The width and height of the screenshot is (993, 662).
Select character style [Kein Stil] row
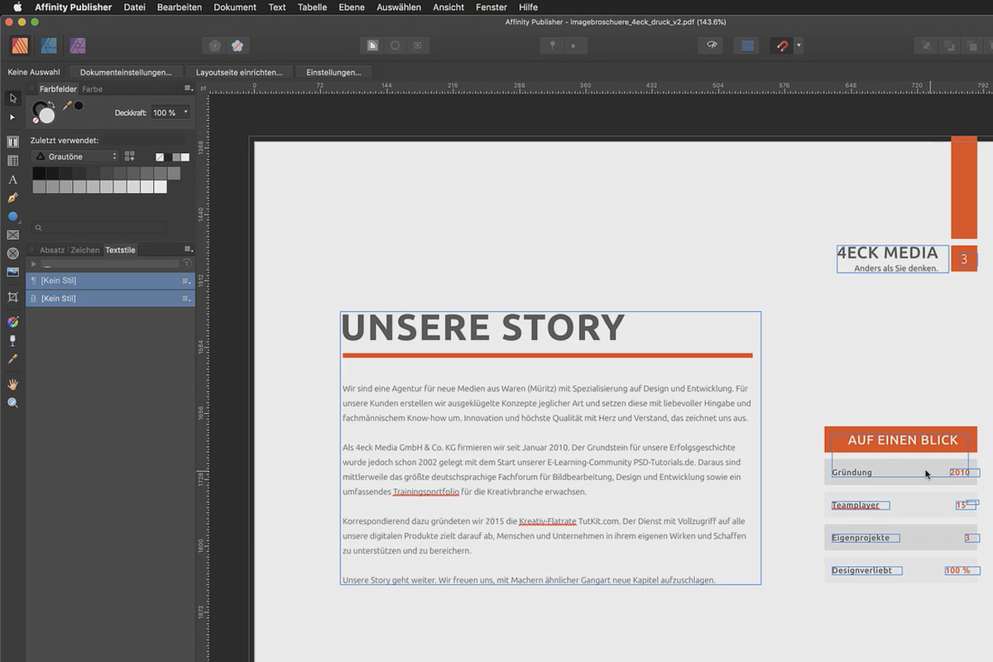coord(111,298)
